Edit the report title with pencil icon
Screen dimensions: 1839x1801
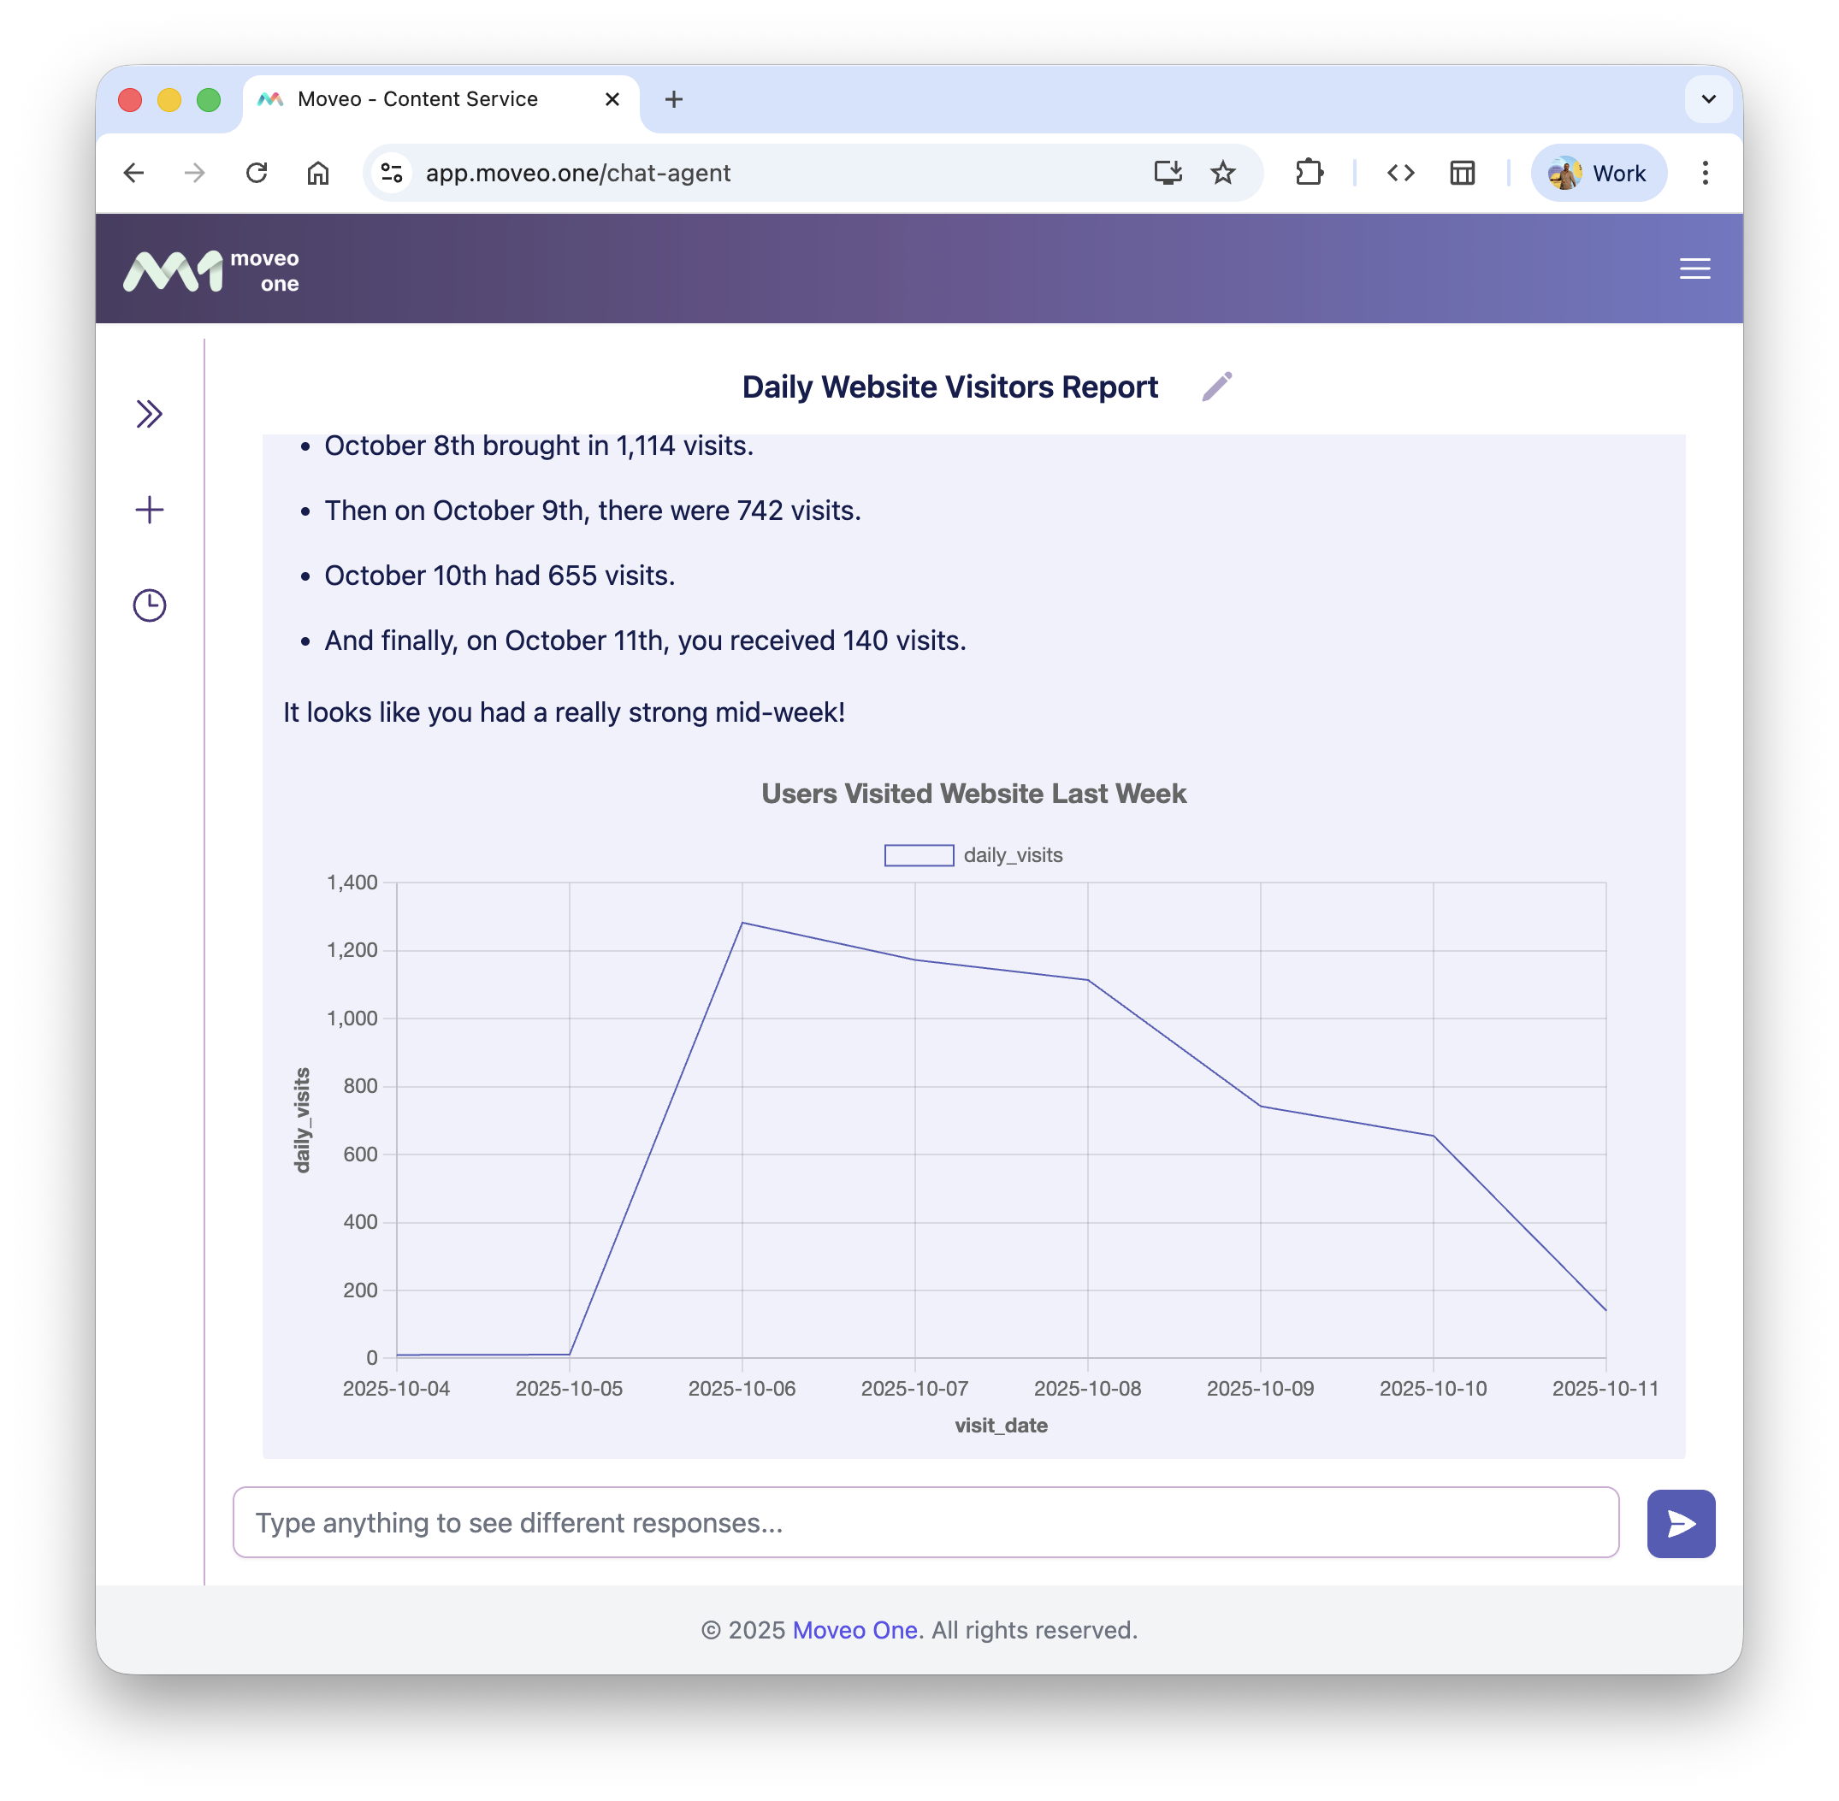point(1216,387)
